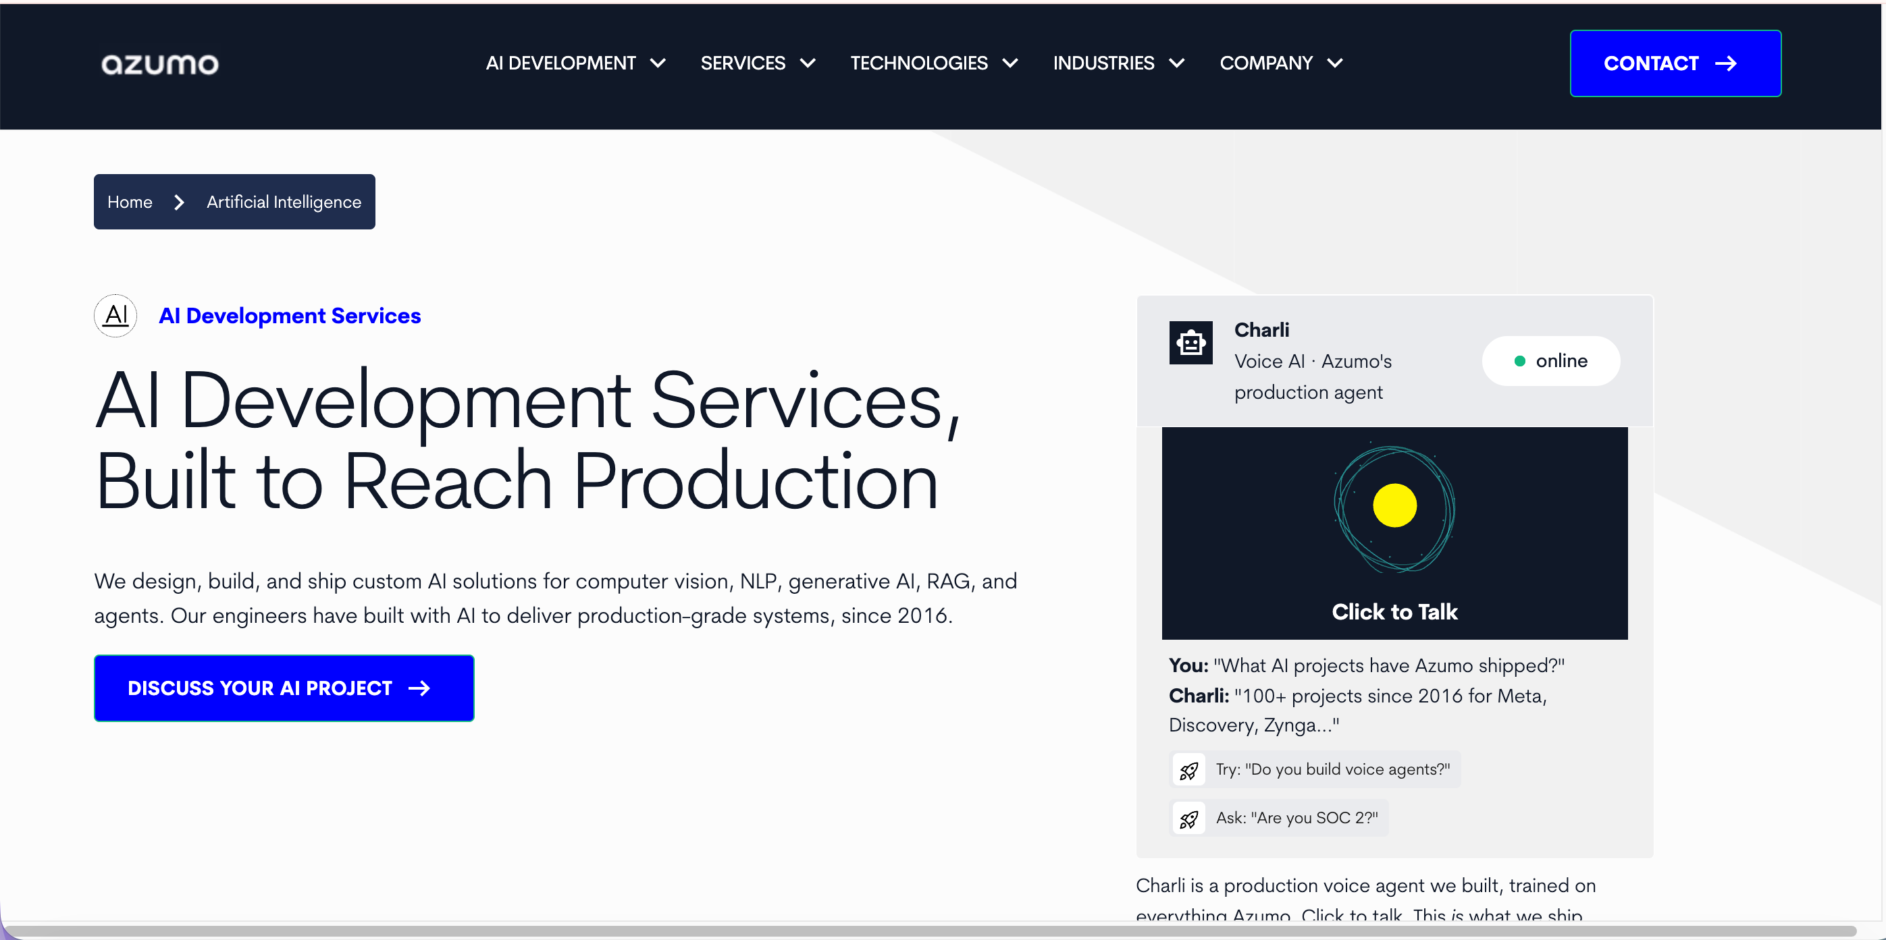Try the "Do you build voice agents?" suggestion
Image resolution: width=1886 pixels, height=940 pixels.
click(x=1315, y=769)
